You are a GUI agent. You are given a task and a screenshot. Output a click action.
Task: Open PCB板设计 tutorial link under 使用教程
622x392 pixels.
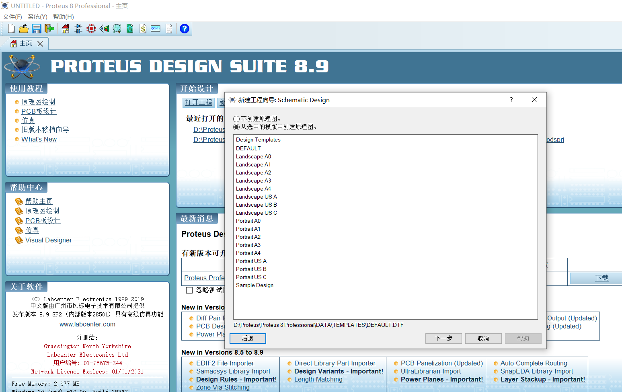pyautogui.click(x=39, y=111)
